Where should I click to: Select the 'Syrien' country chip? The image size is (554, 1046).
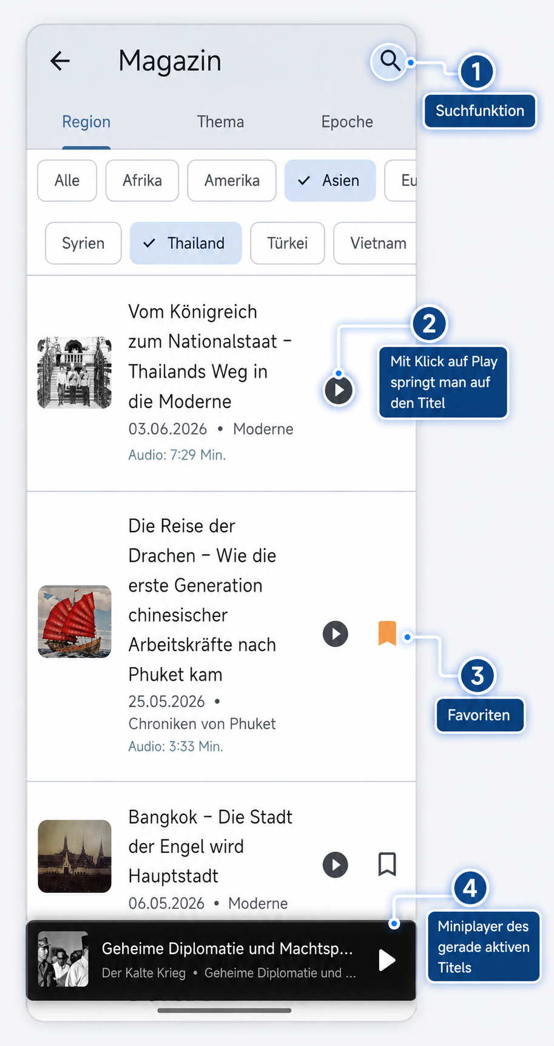click(x=83, y=243)
